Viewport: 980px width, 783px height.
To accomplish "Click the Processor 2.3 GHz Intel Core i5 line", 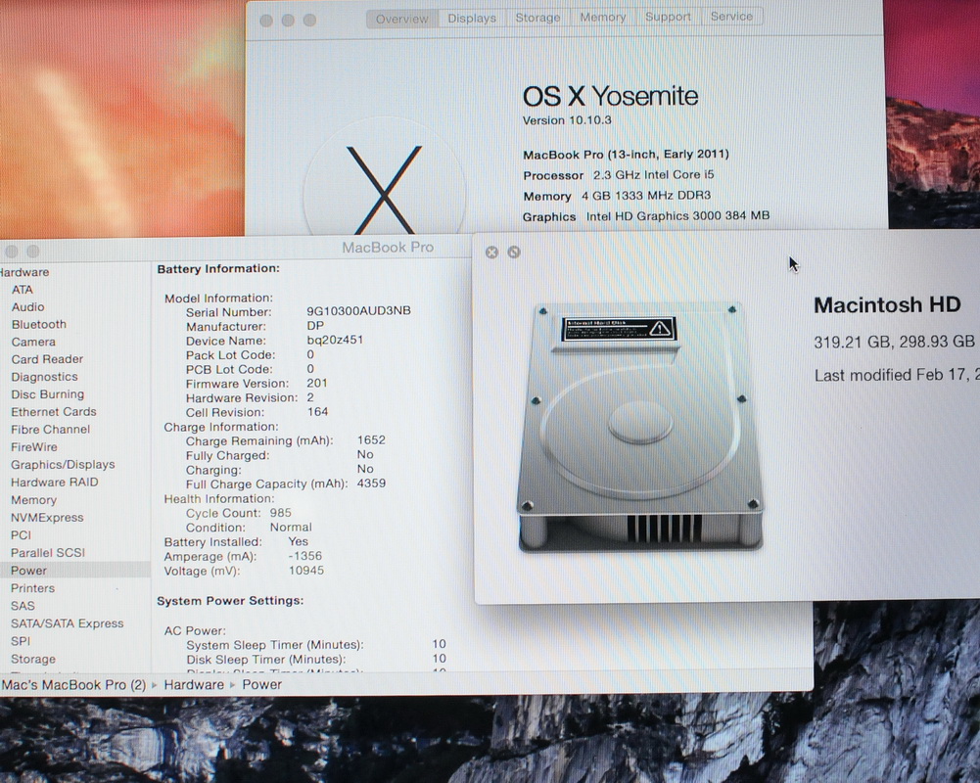I will (x=619, y=175).
